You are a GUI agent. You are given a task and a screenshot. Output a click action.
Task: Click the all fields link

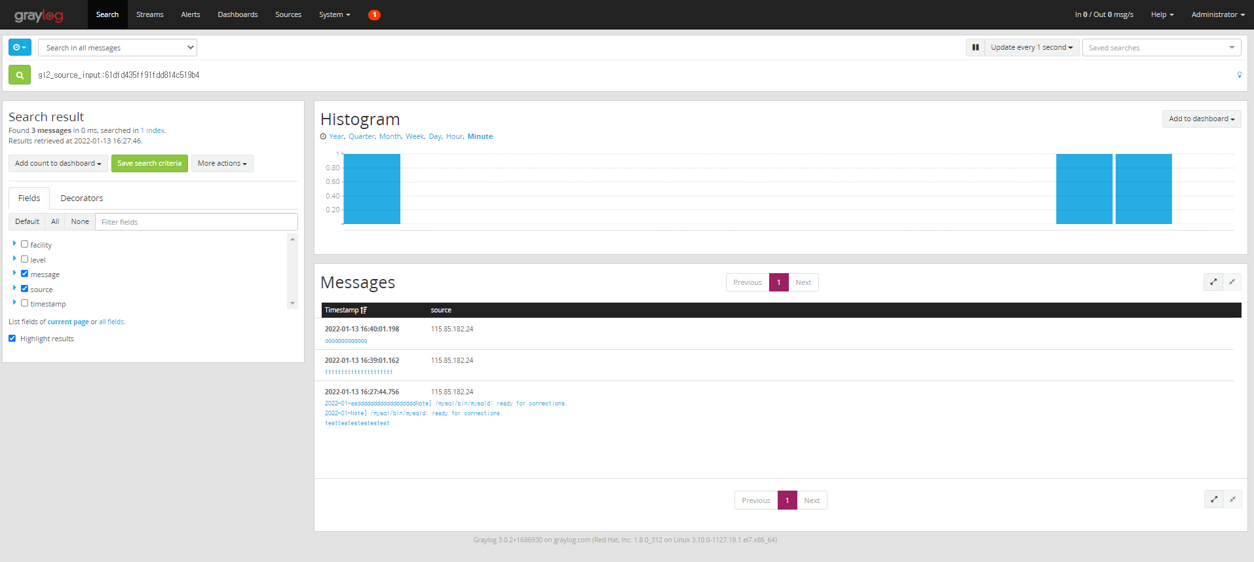pyautogui.click(x=111, y=322)
